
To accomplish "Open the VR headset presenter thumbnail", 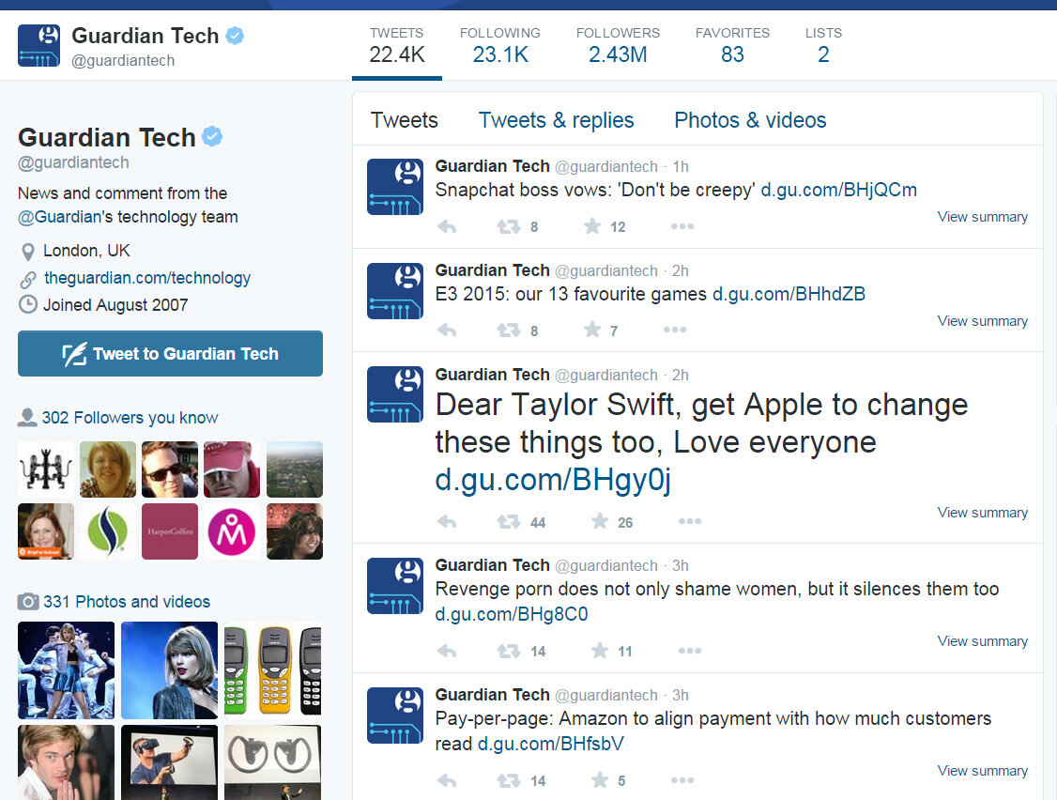I will (169, 762).
